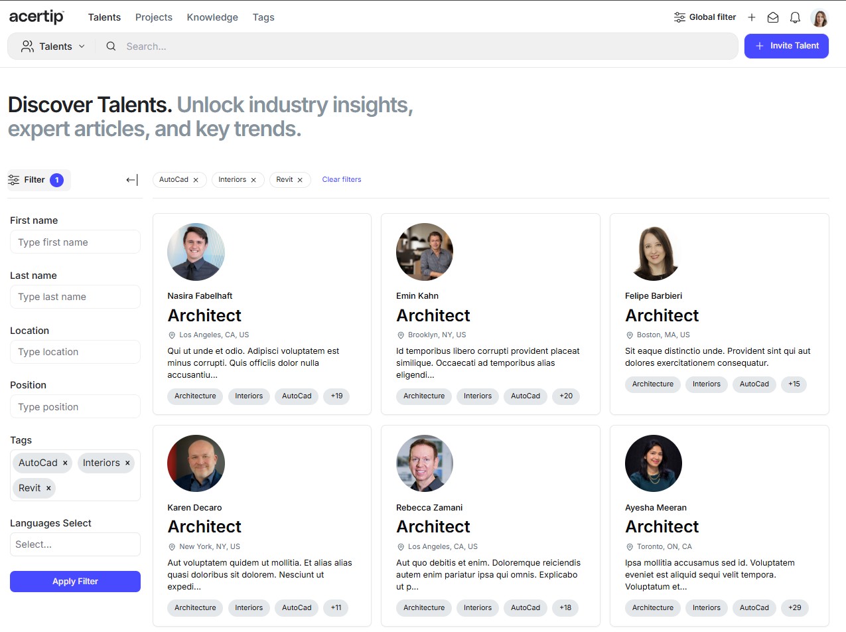Image resolution: width=846 pixels, height=632 pixels.
Task: Open the Global filter settings icon
Action: coord(679,17)
